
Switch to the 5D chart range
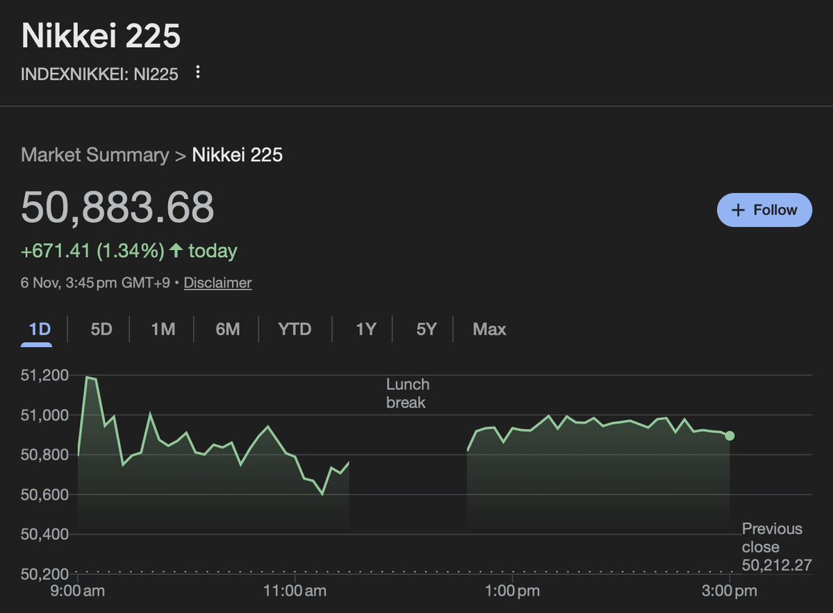(101, 328)
